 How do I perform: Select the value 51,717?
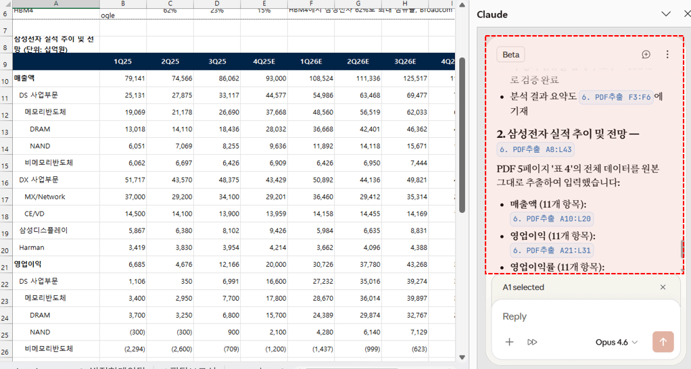pyautogui.click(x=123, y=180)
